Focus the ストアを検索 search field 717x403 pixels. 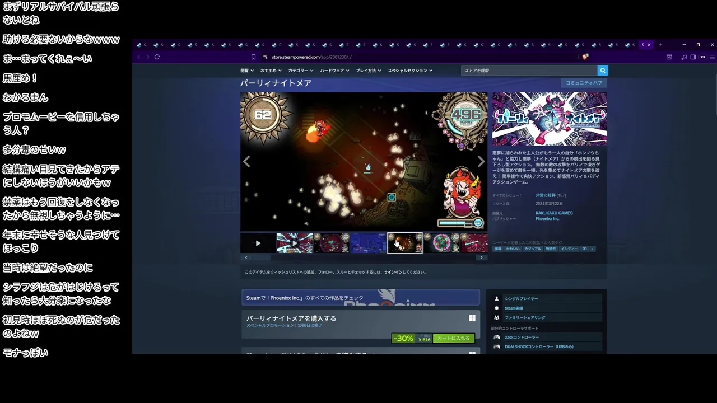(529, 71)
